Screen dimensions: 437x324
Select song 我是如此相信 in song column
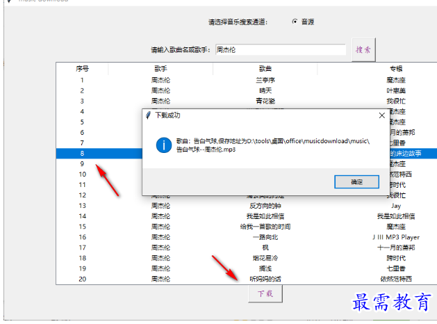265,216
